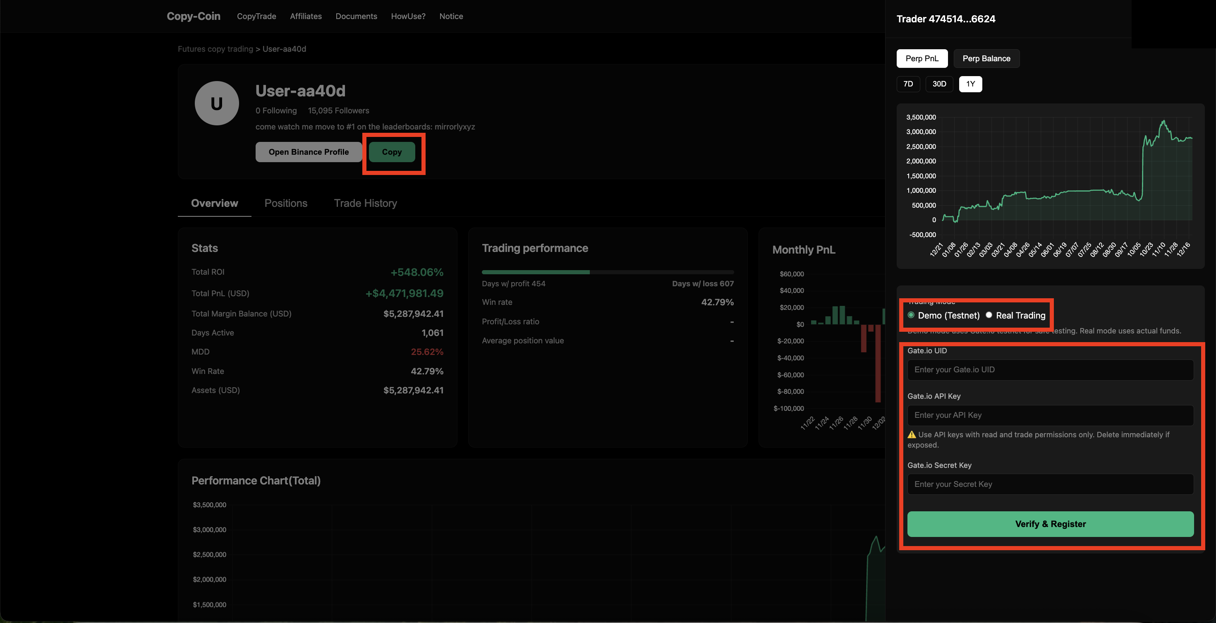Viewport: 1216px width, 623px height.
Task: Select the 1Y time range
Action: tap(971, 84)
